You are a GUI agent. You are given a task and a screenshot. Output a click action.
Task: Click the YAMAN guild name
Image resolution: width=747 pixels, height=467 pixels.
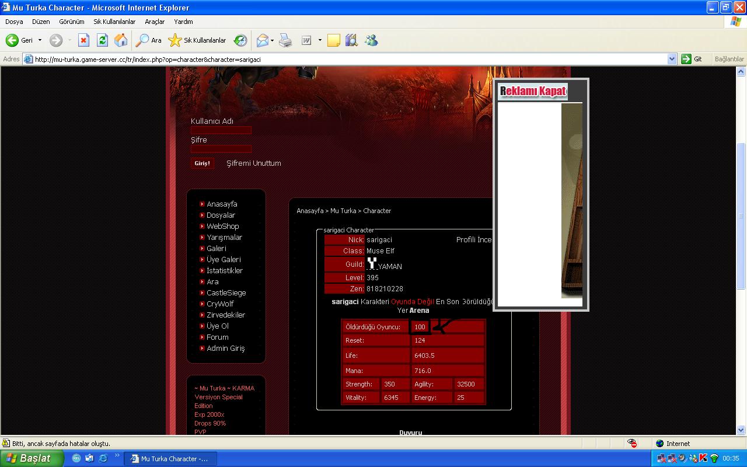390,267
